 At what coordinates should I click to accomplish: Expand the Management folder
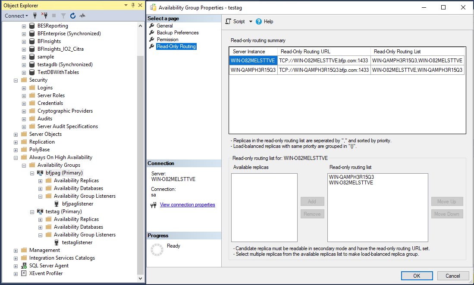tap(16, 250)
